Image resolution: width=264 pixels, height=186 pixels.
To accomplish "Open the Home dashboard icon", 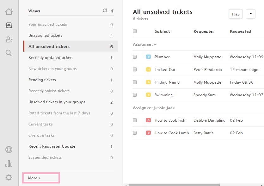I will (9, 12).
